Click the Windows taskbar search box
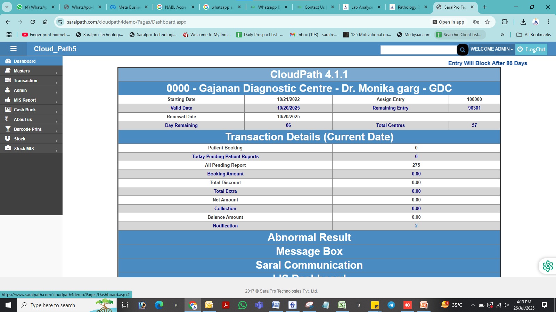This screenshot has width=556, height=312. click(x=67, y=305)
